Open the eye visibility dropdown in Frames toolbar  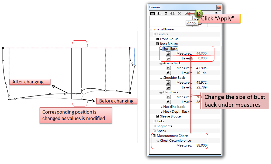[159, 13]
